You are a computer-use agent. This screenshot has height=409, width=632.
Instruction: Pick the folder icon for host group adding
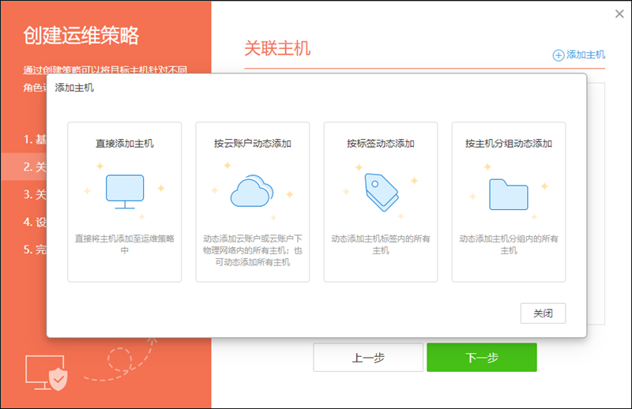pyautogui.click(x=508, y=193)
